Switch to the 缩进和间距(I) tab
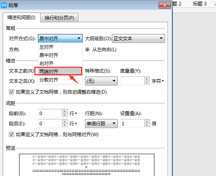Image resolution: width=216 pixels, height=176 pixels. [21, 18]
